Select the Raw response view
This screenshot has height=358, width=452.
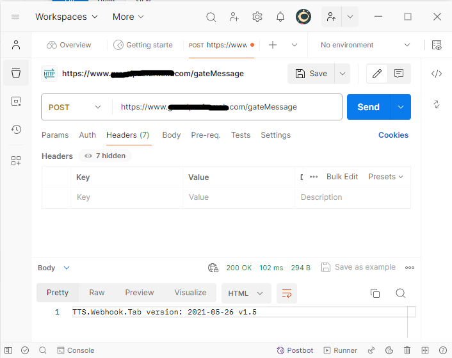(97, 293)
